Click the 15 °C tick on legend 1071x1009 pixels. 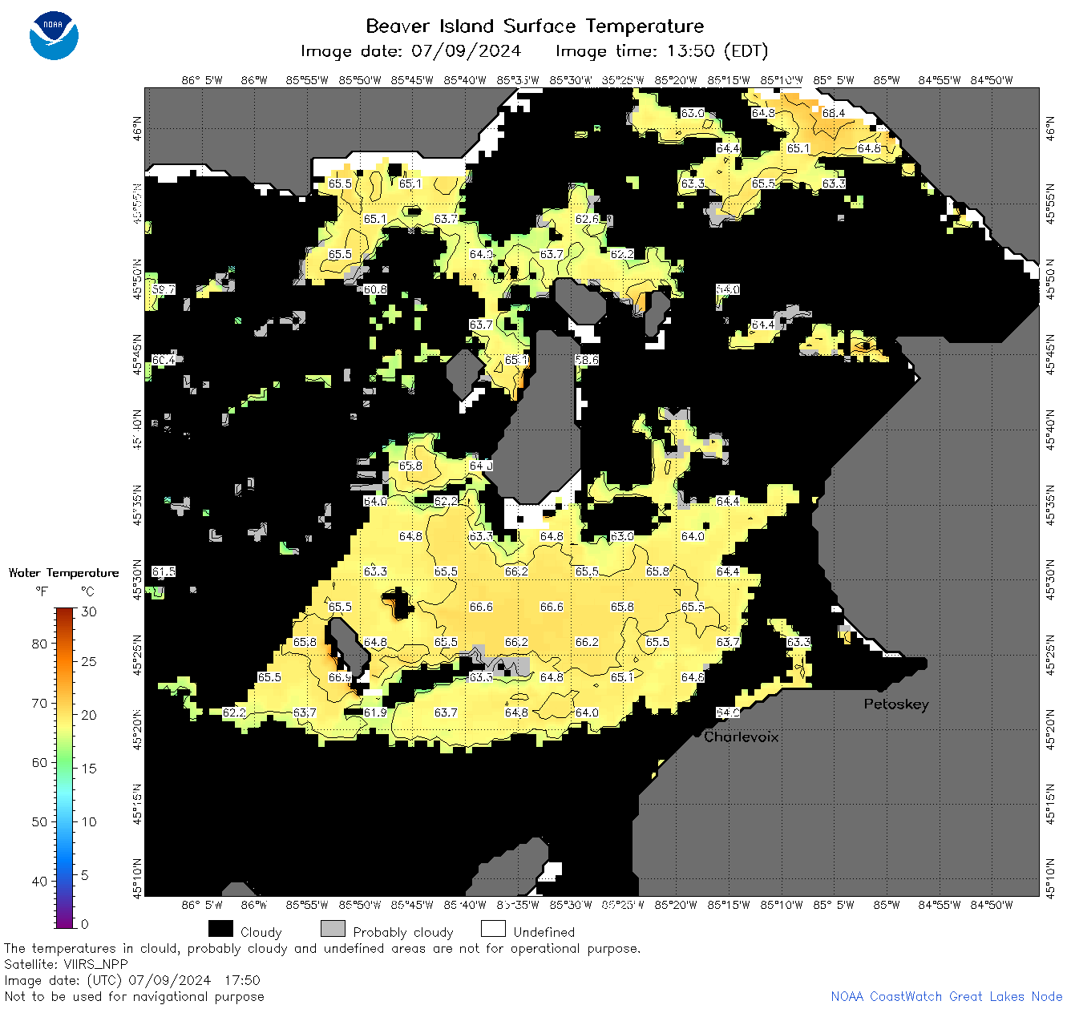[89, 768]
